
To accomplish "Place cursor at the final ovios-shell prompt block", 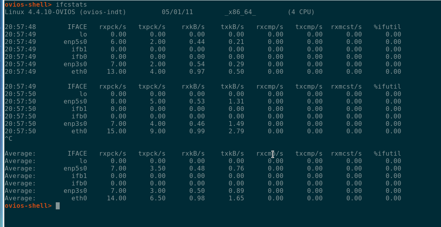I will [57, 206].
